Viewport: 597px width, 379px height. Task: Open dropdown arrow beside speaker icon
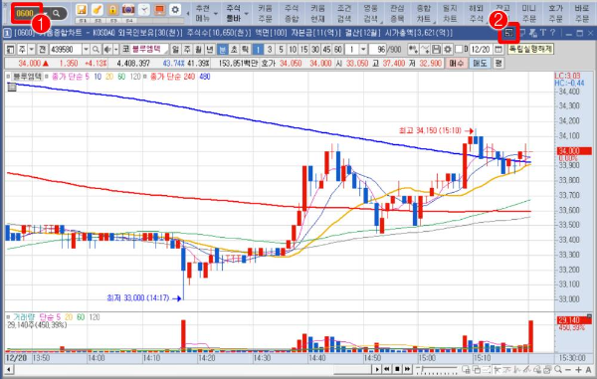(x=115, y=49)
